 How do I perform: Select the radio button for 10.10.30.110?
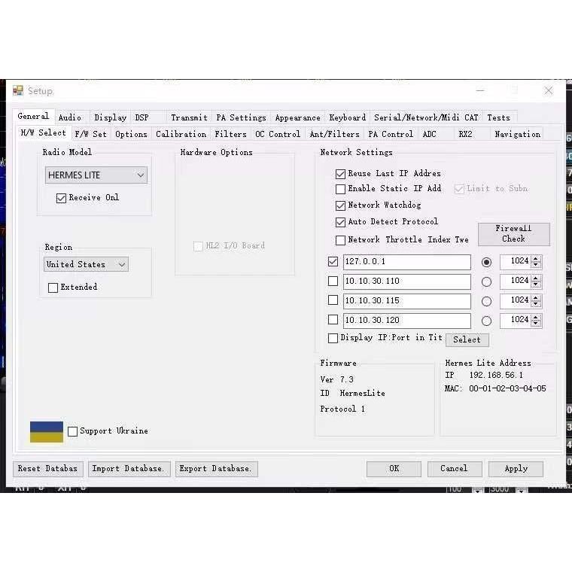tap(486, 281)
